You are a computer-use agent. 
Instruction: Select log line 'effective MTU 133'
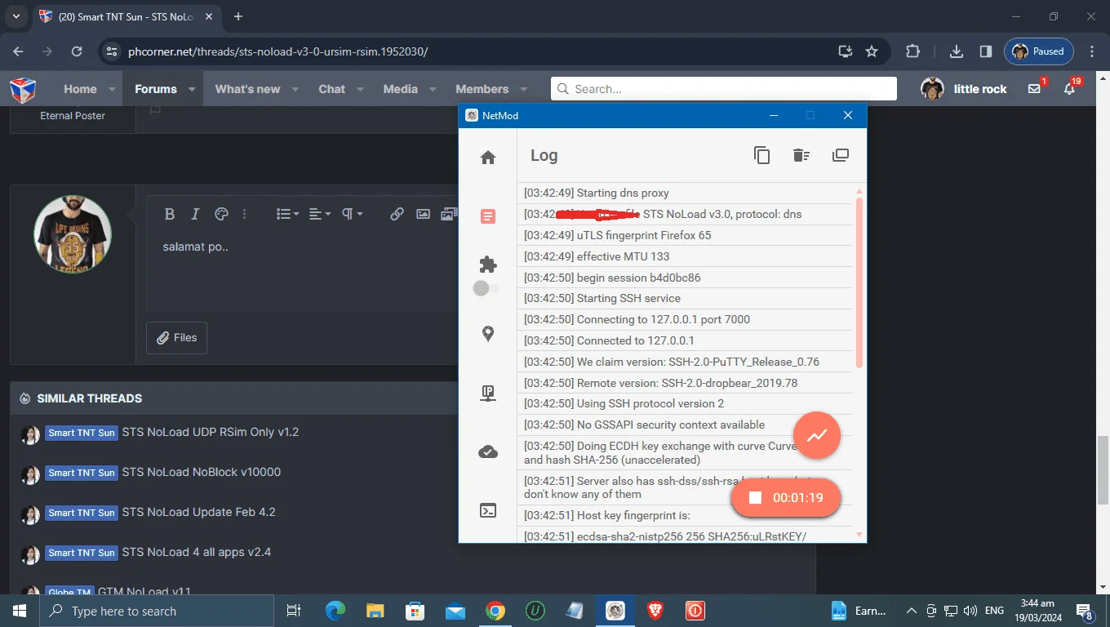[x=685, y=256]
